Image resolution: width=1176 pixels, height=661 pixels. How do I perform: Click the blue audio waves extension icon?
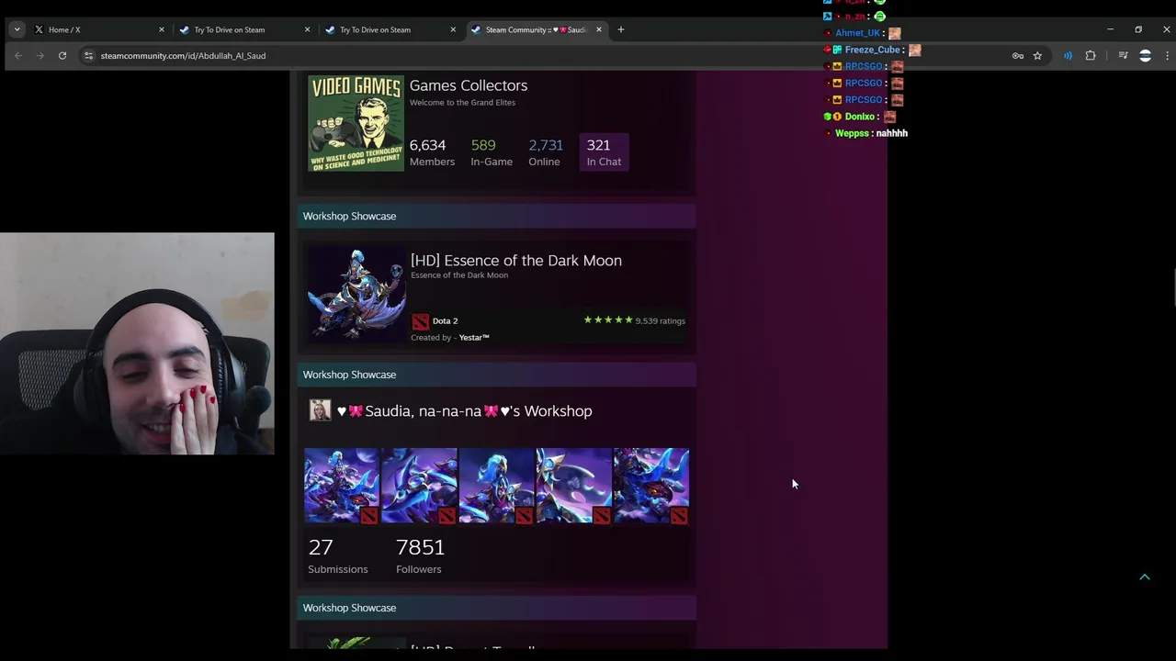point(1068,56)
